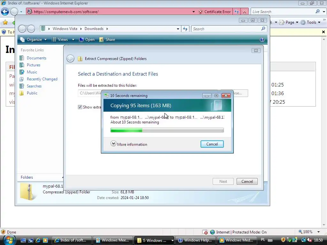
Task: Click PL language indicator in taskbar
Action: coord(263,240)
